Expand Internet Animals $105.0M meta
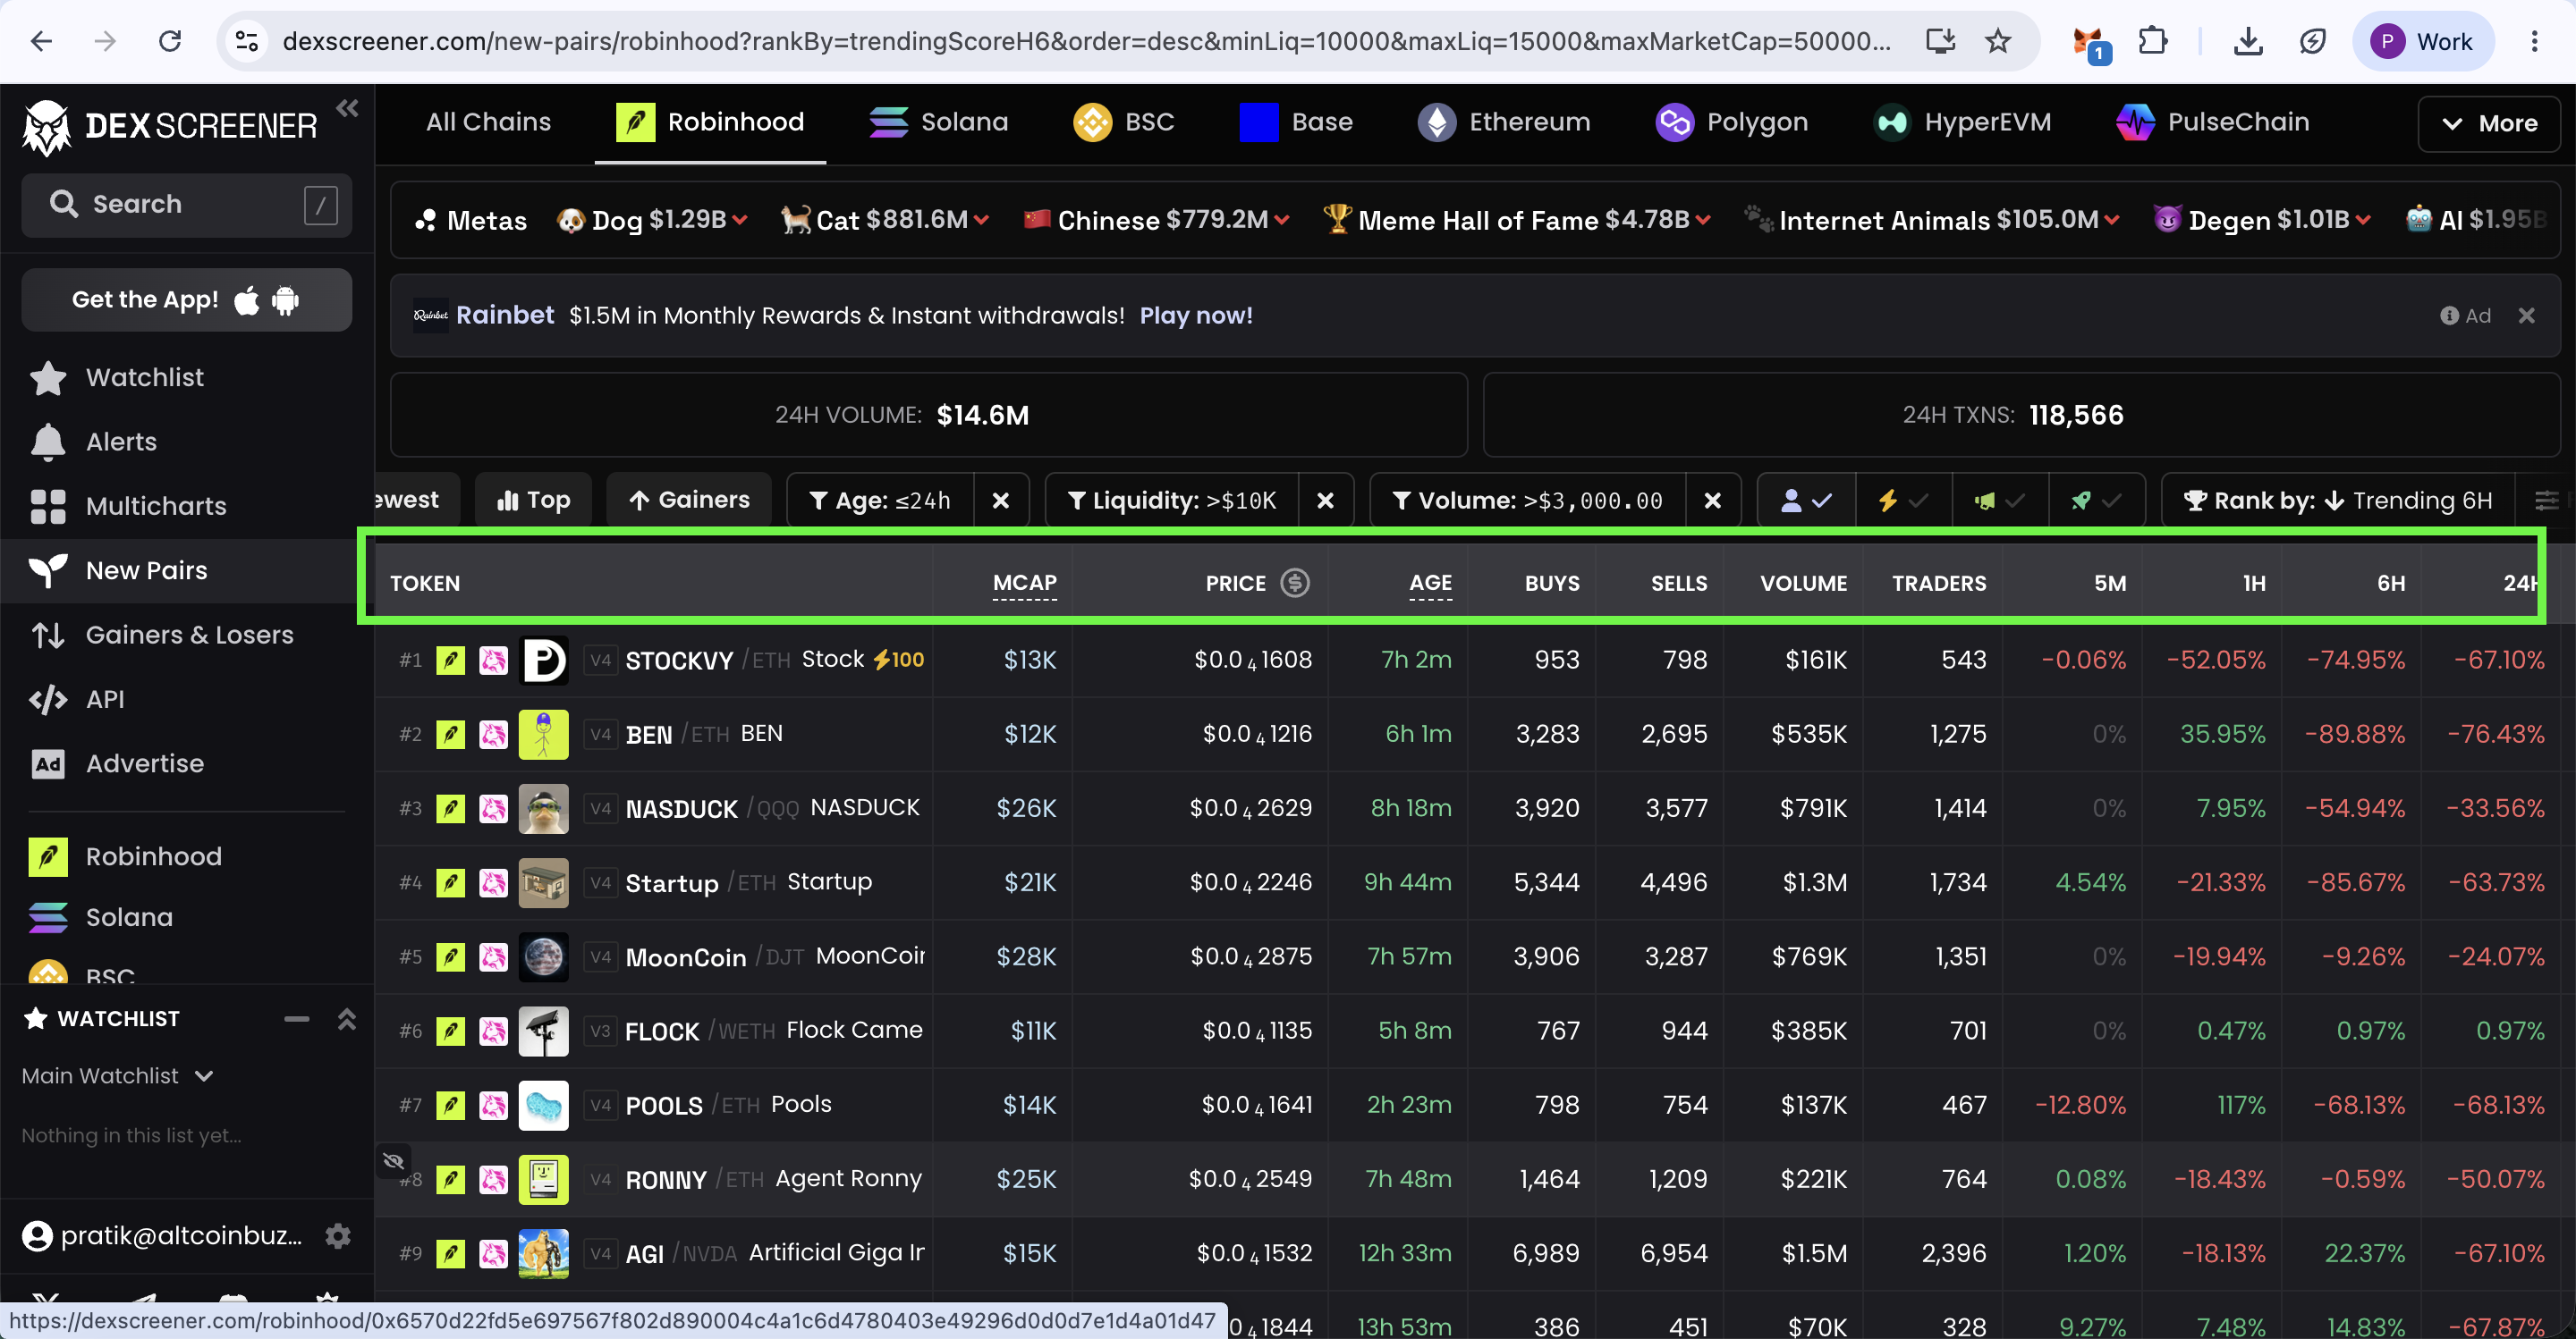This screenshot has height=1339, width=2576. pos(1932,220)
